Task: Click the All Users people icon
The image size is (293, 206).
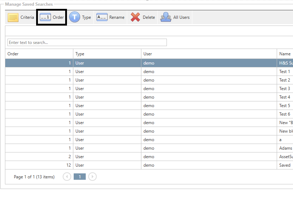Action: (x=166, y=17)
